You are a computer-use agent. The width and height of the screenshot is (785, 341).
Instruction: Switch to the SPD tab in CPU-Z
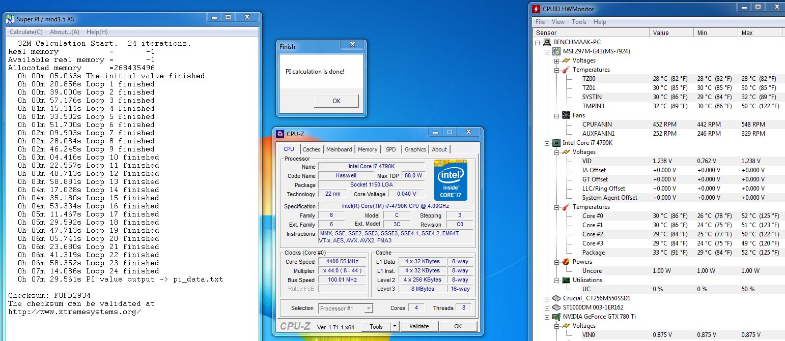click(390, 149)
